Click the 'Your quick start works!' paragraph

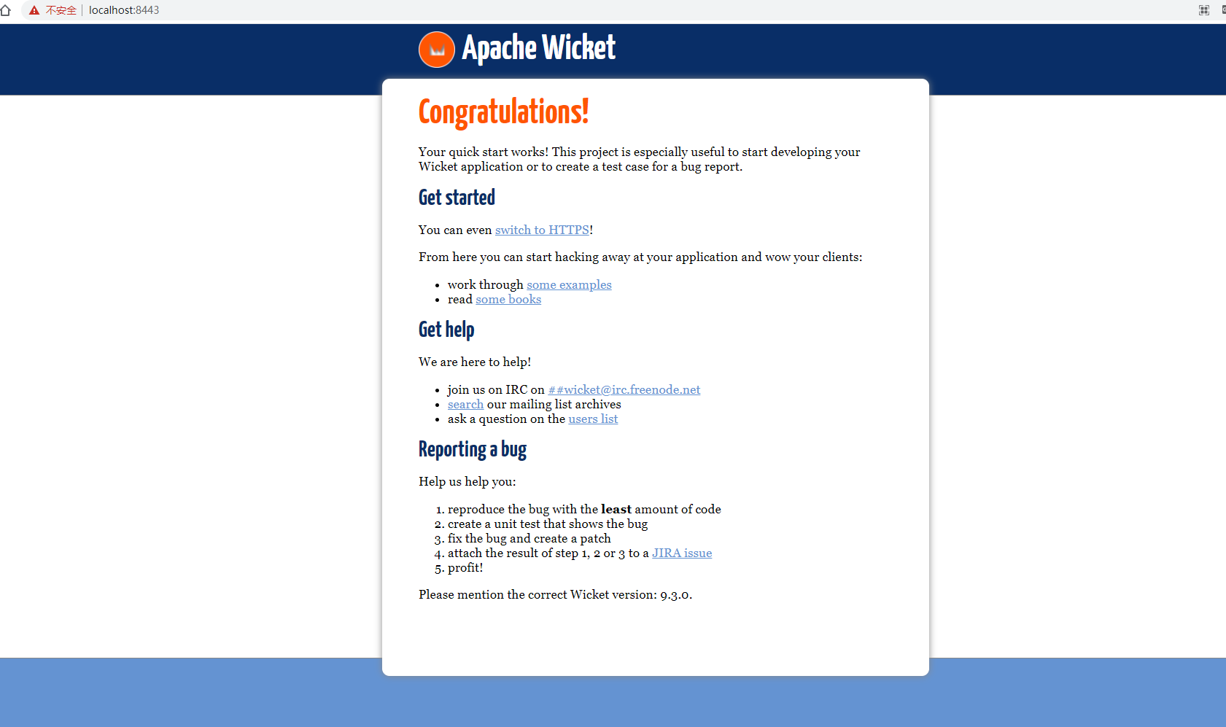click(640, 159)
